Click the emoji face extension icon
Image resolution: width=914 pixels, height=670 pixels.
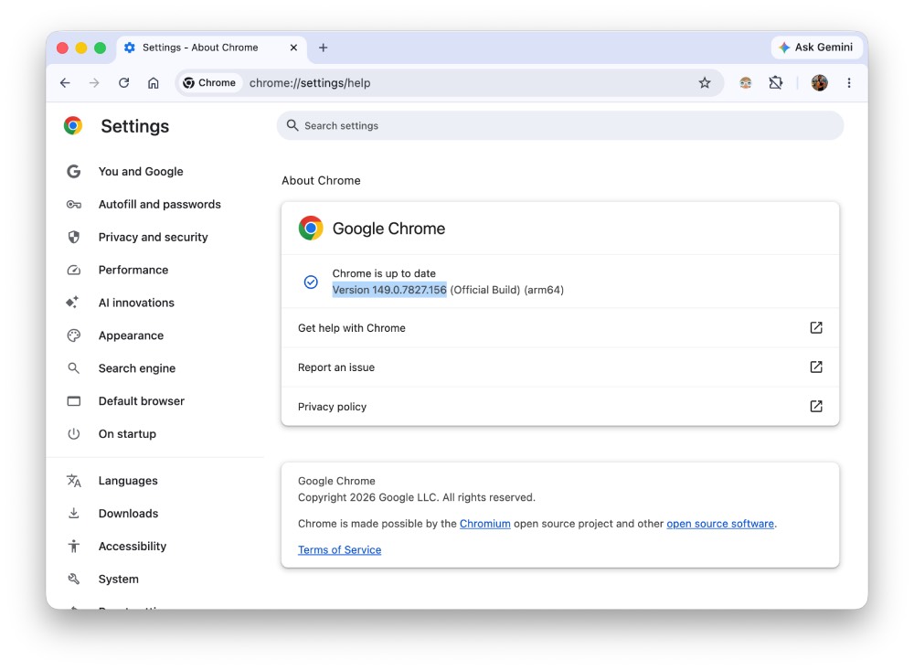[746, 83]
